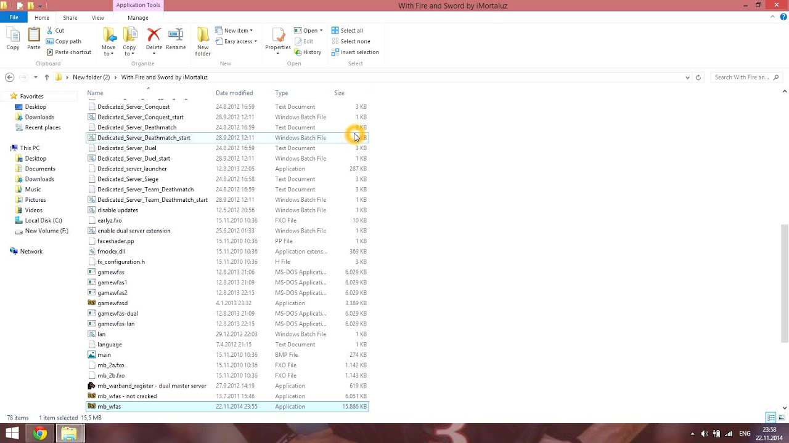789x443 pixels.
Task: Switch to Large icons view in the status bar
Action: 781,418
